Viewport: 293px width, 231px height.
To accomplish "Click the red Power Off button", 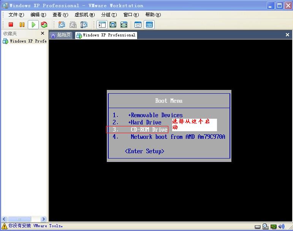I will (x=11, y=25).
